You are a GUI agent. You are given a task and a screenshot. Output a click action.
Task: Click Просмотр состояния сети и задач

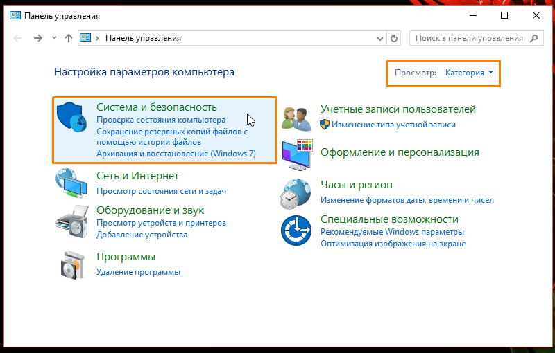pos(161,191)
